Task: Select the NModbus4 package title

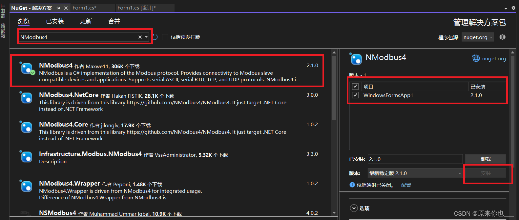Action: point(56,65)
